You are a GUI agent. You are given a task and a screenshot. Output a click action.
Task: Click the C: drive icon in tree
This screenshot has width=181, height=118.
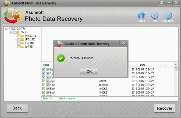click(14, 29)
